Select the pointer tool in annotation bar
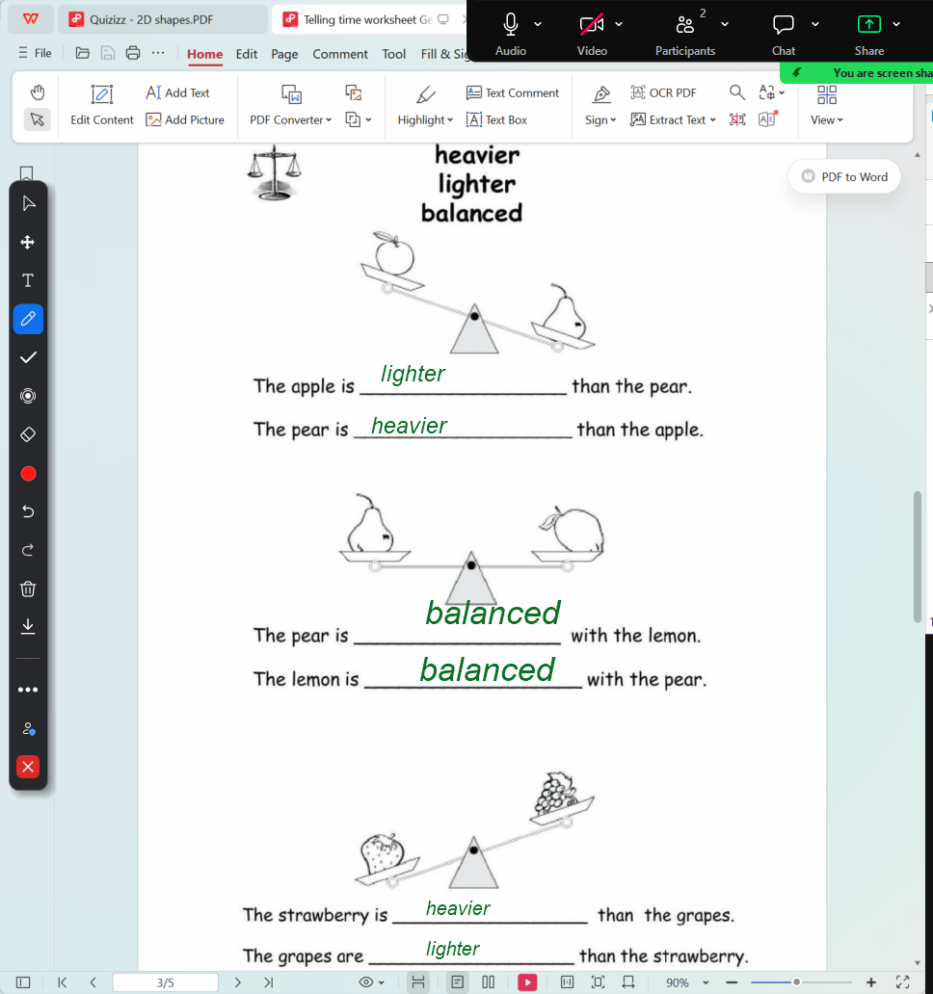Image resolution: width=933 pixels, height=994 pixels. pos(28,203)
